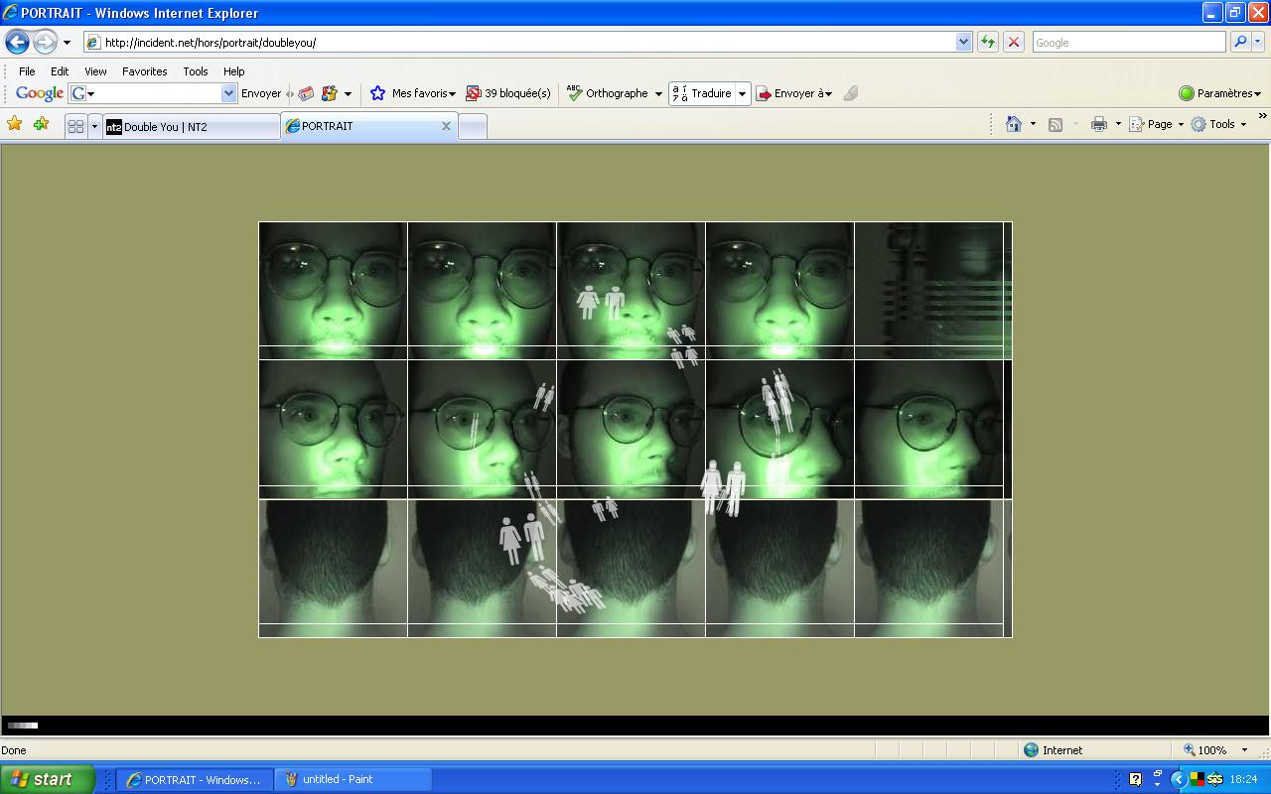Click the top-right striped static thumbnail

(x=932, y=290)
